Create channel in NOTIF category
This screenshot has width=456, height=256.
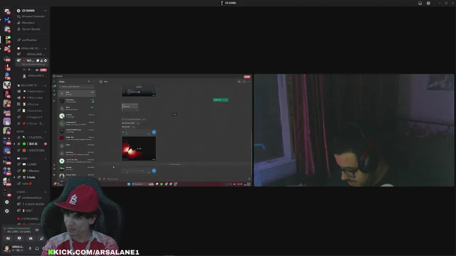45,132
